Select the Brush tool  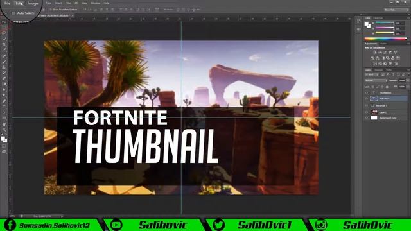4,62
